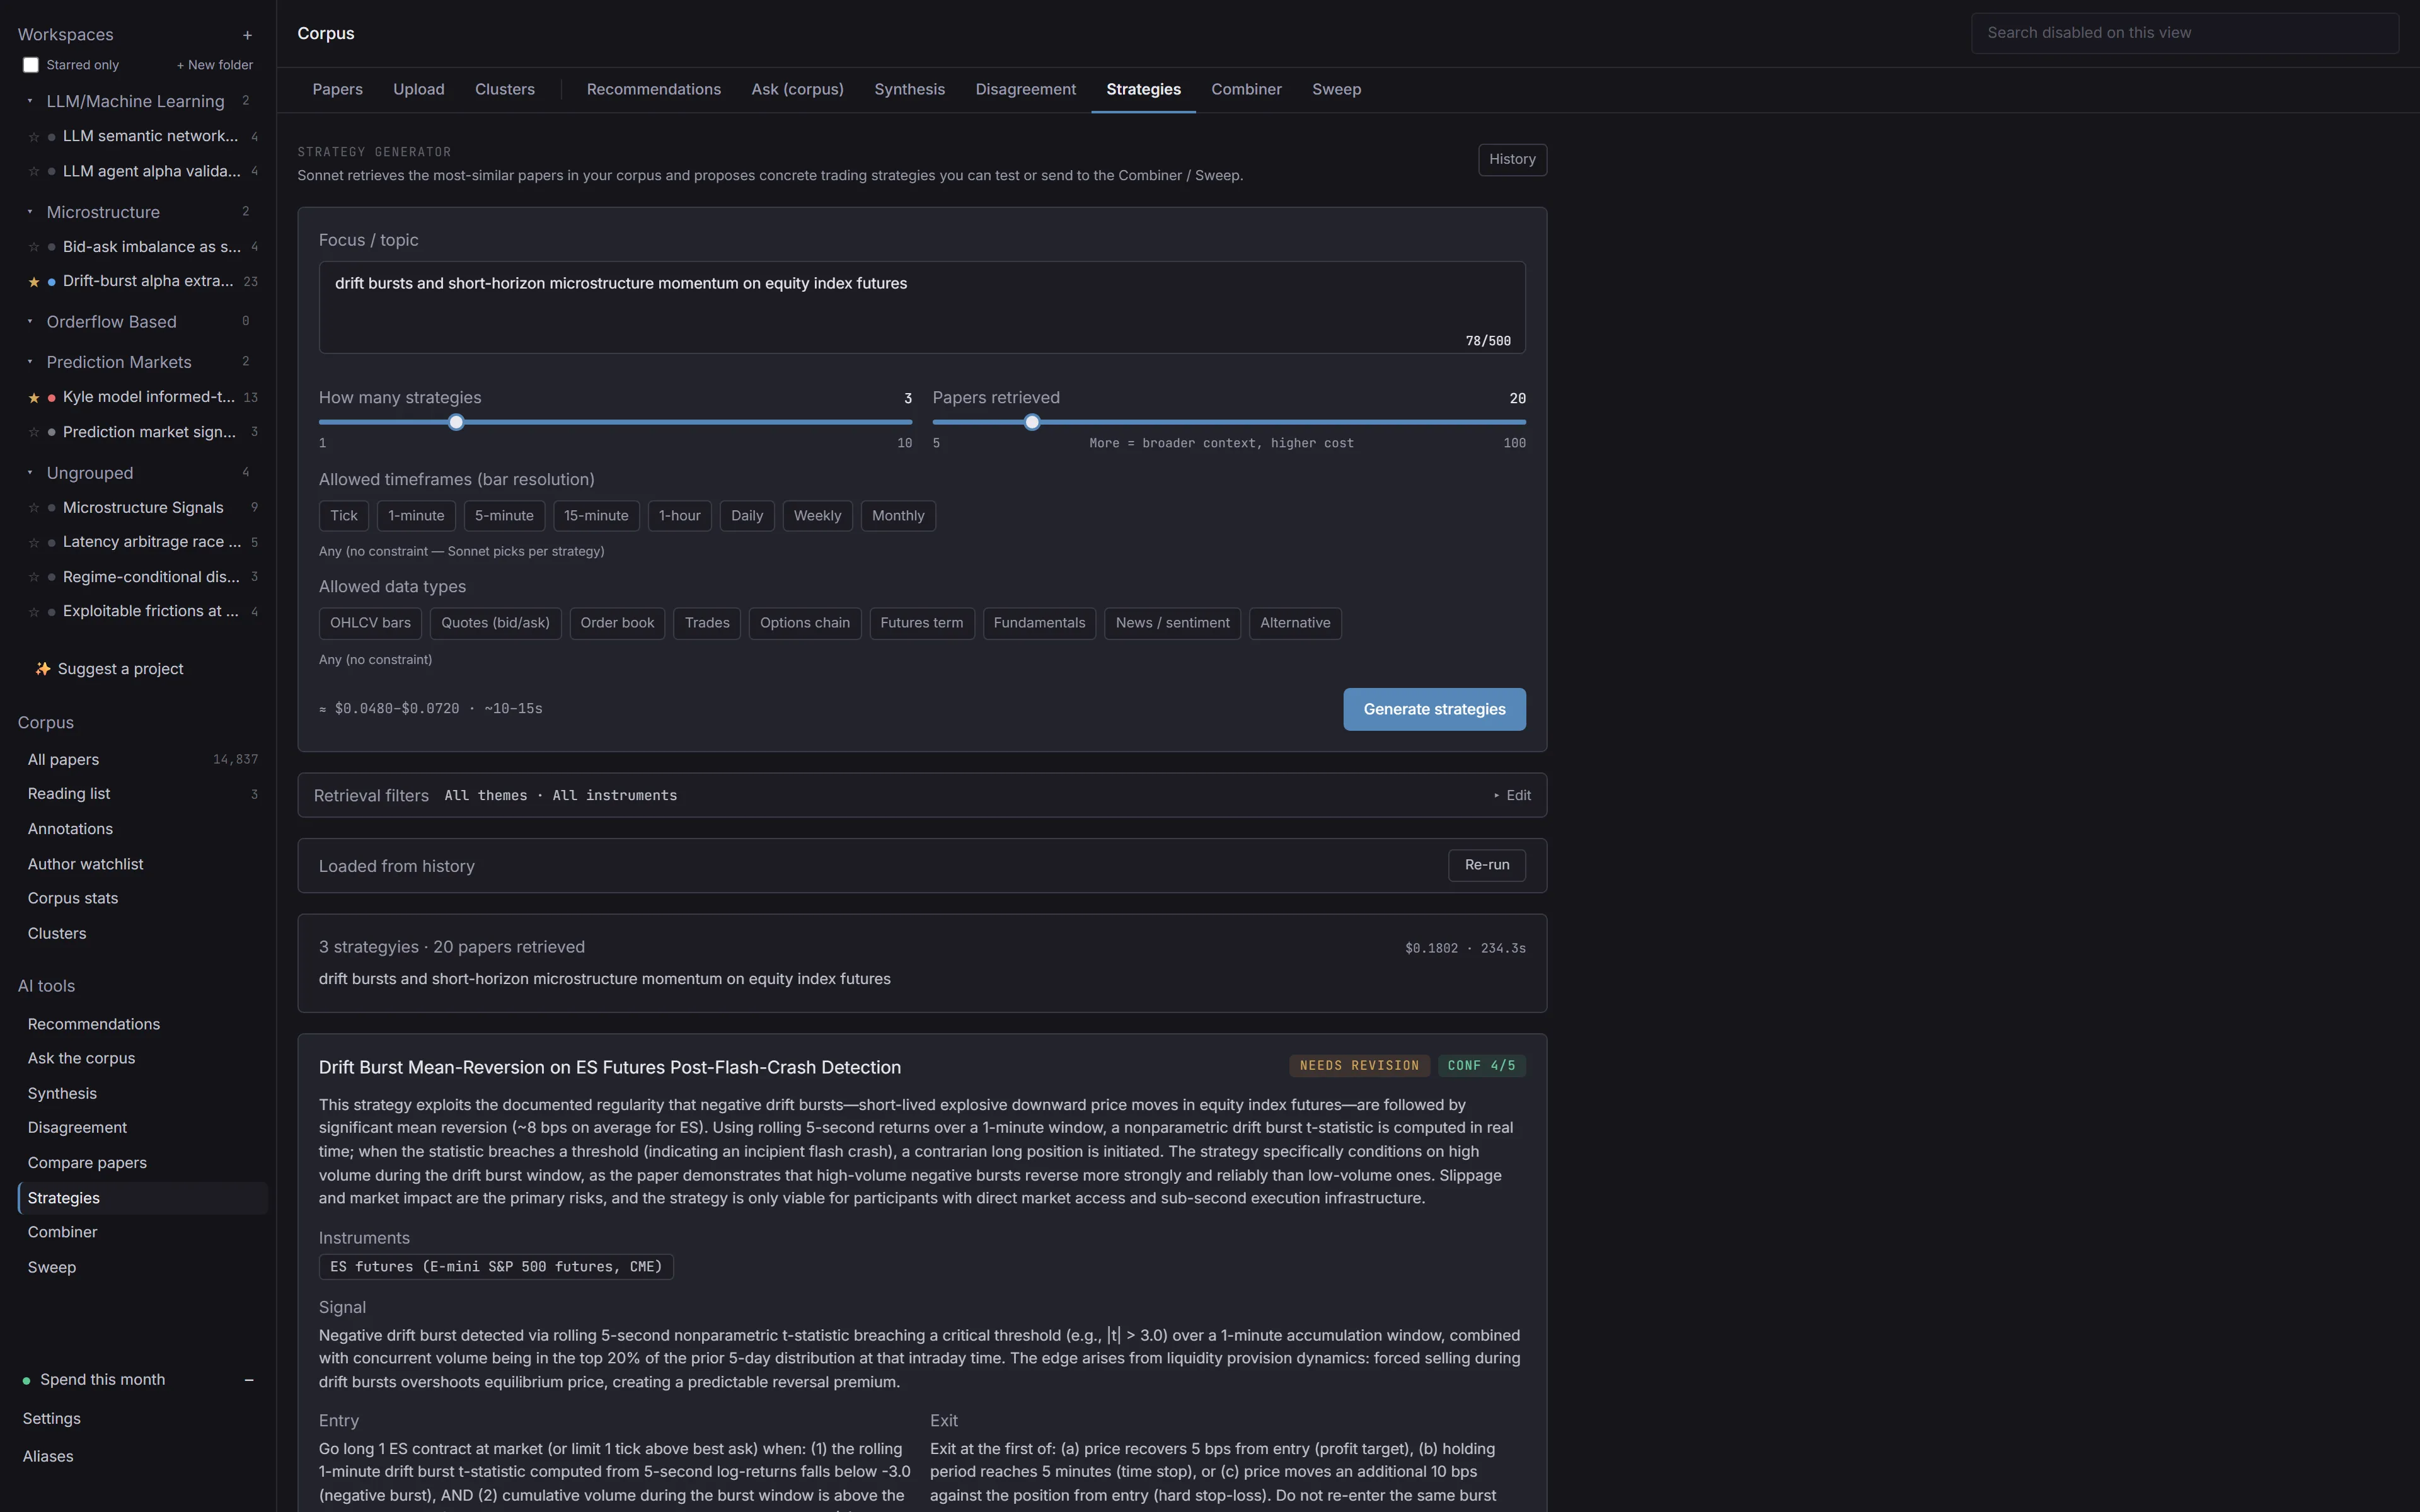Open Suggest a project
Screen dimensions: 2420x1512
(x=110, y=669)
